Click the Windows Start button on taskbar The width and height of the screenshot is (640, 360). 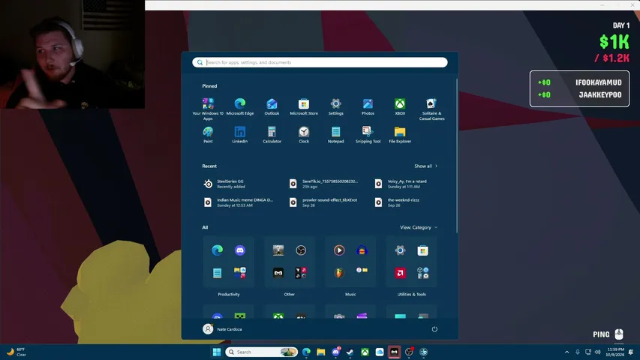(217, 352)
